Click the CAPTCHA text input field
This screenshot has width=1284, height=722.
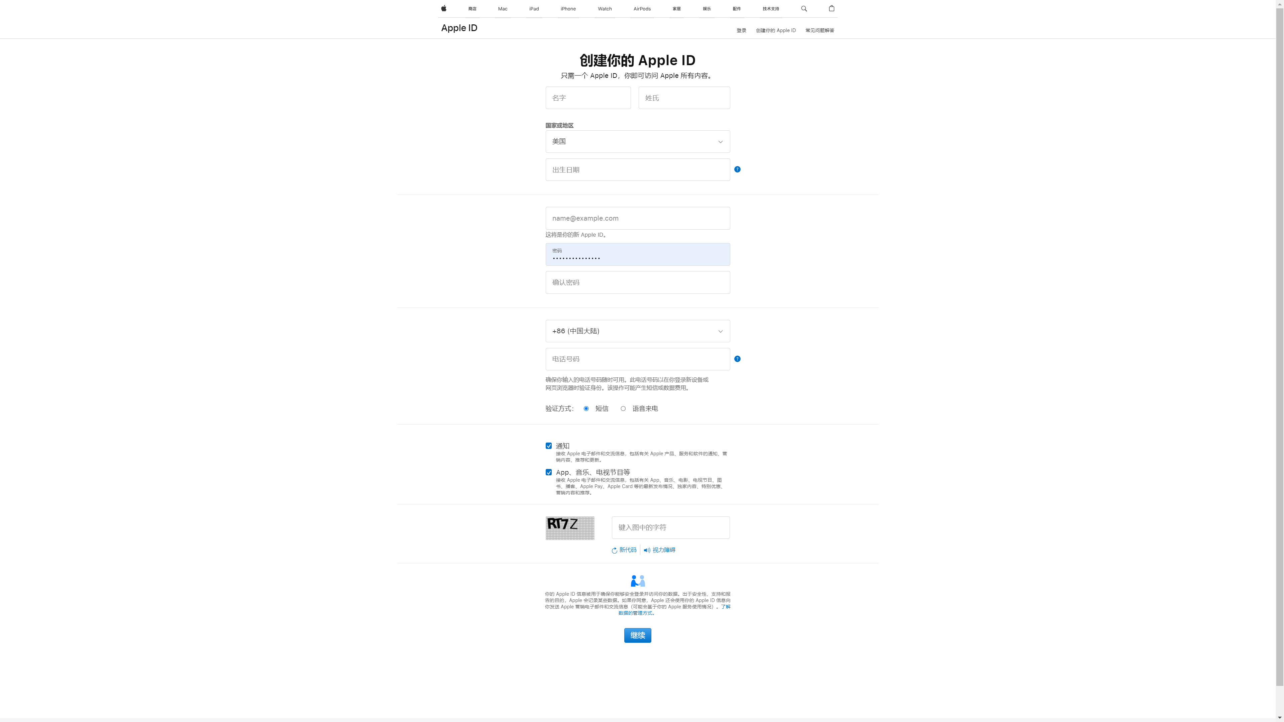pyautogui.click(x=670, y=527)
